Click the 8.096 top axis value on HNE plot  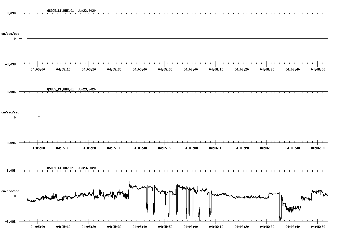11,13
